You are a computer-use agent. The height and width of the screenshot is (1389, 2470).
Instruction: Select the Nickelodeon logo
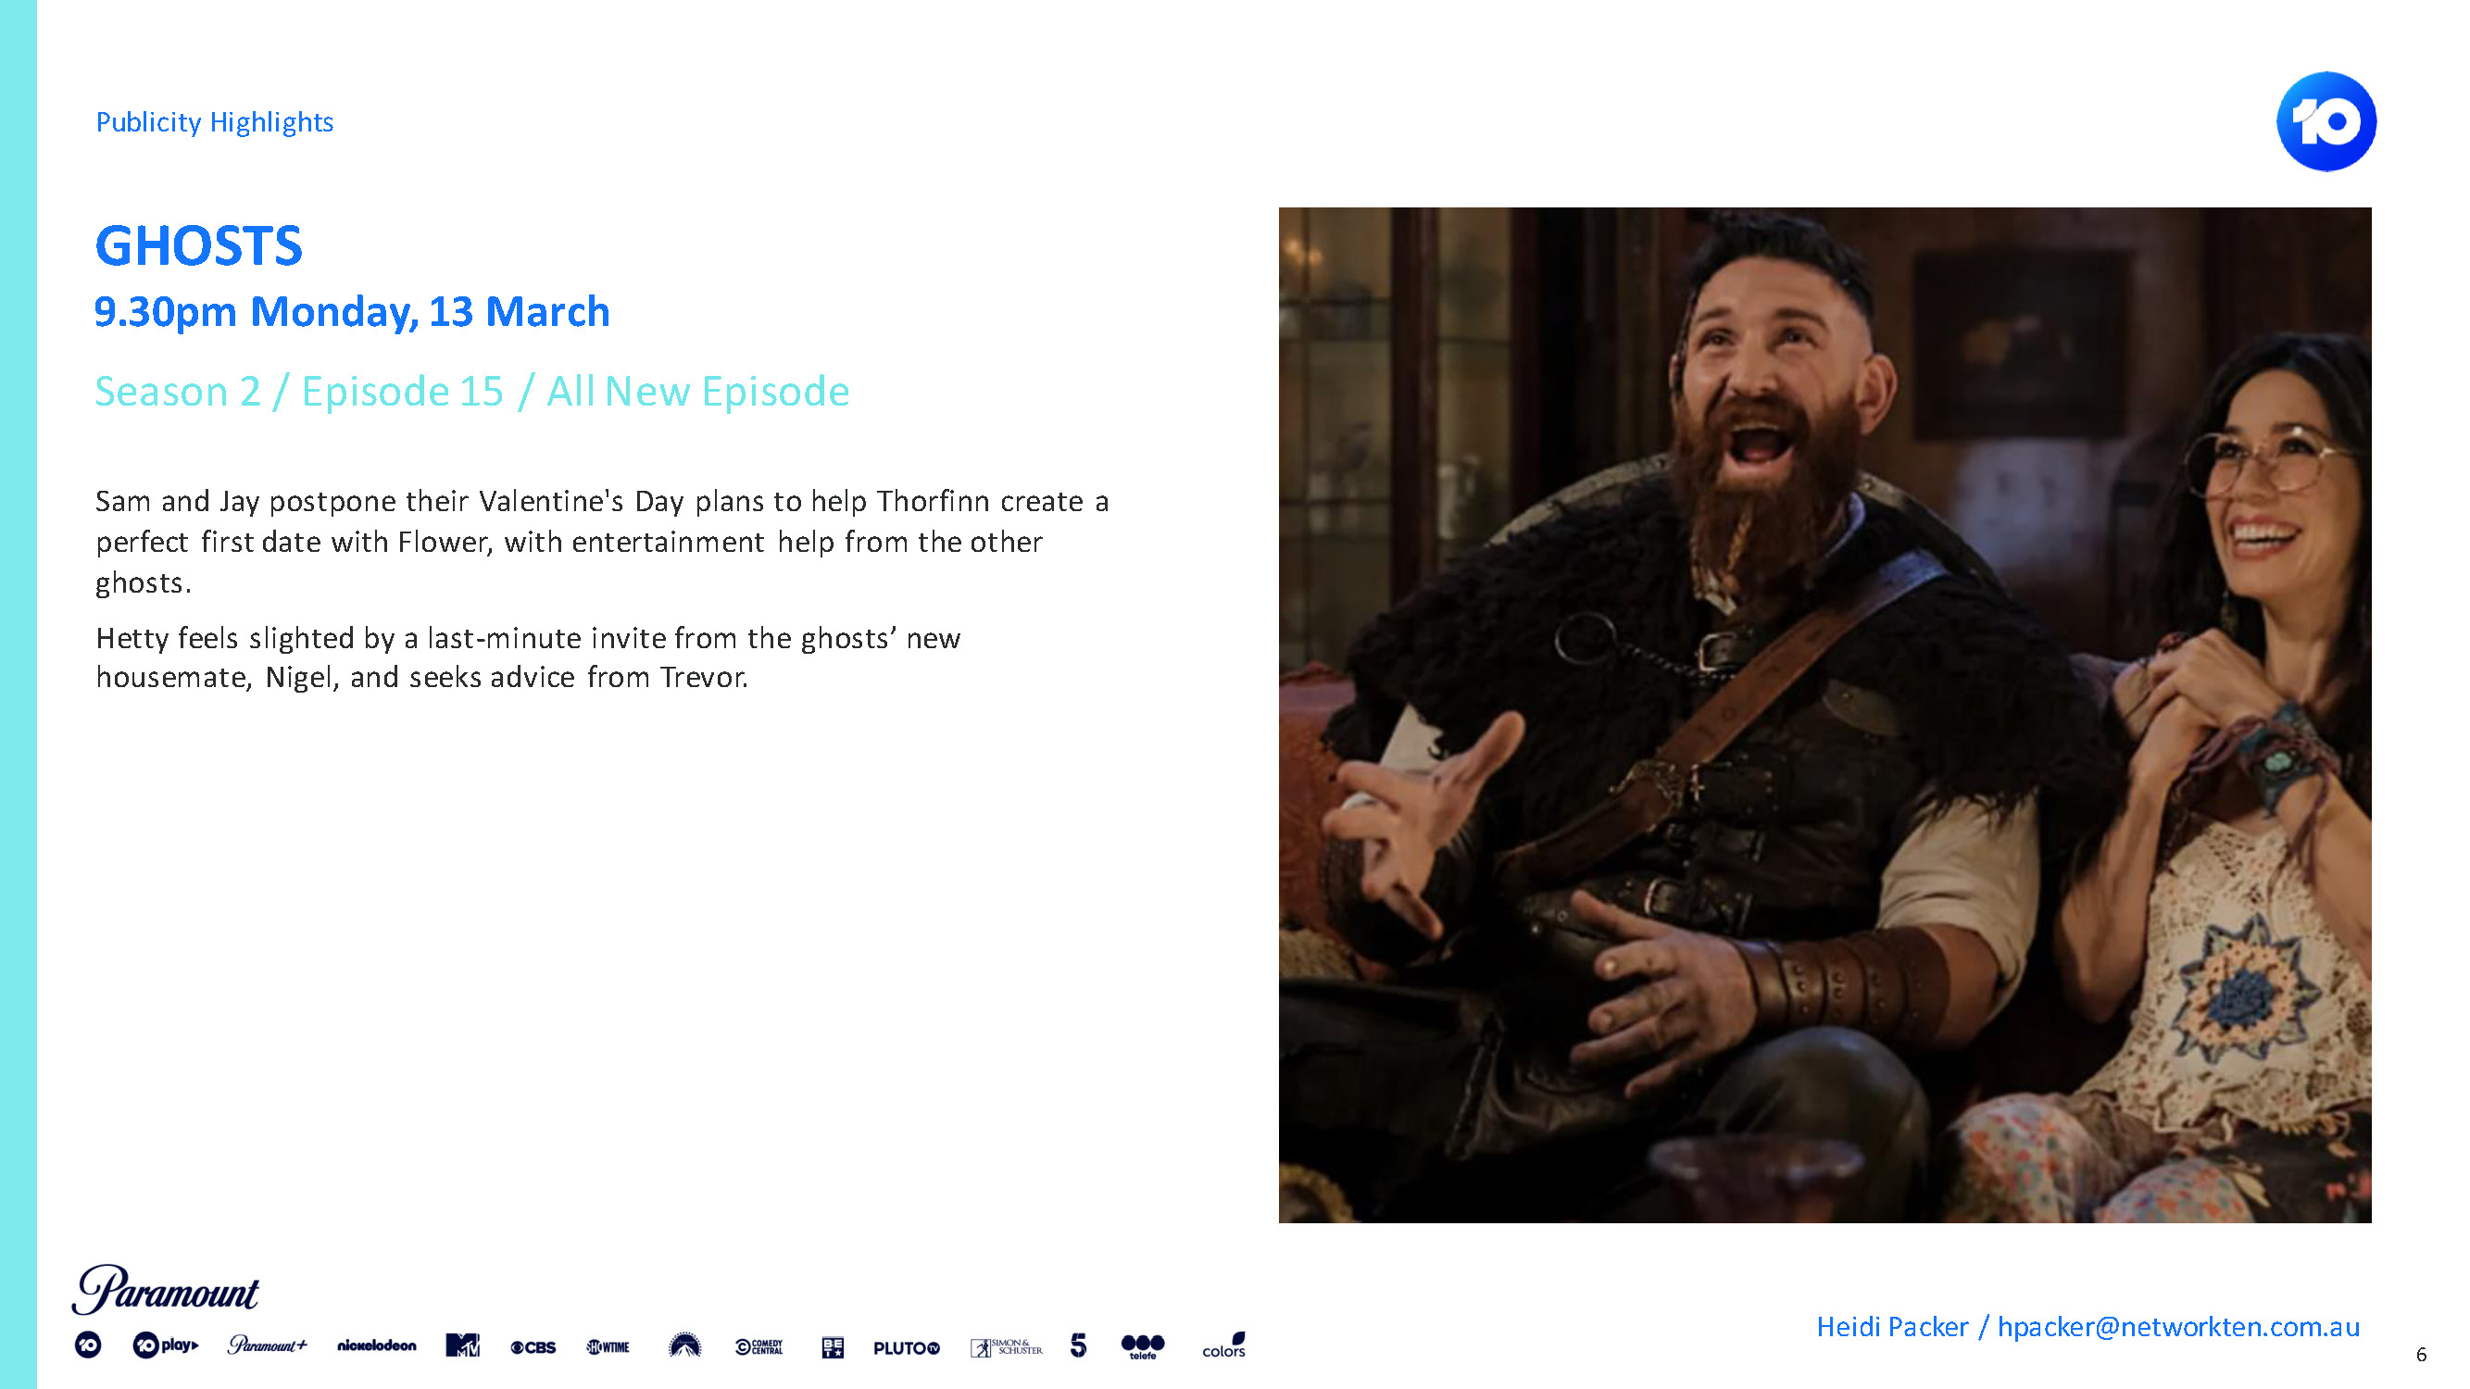coord(377,1345)
